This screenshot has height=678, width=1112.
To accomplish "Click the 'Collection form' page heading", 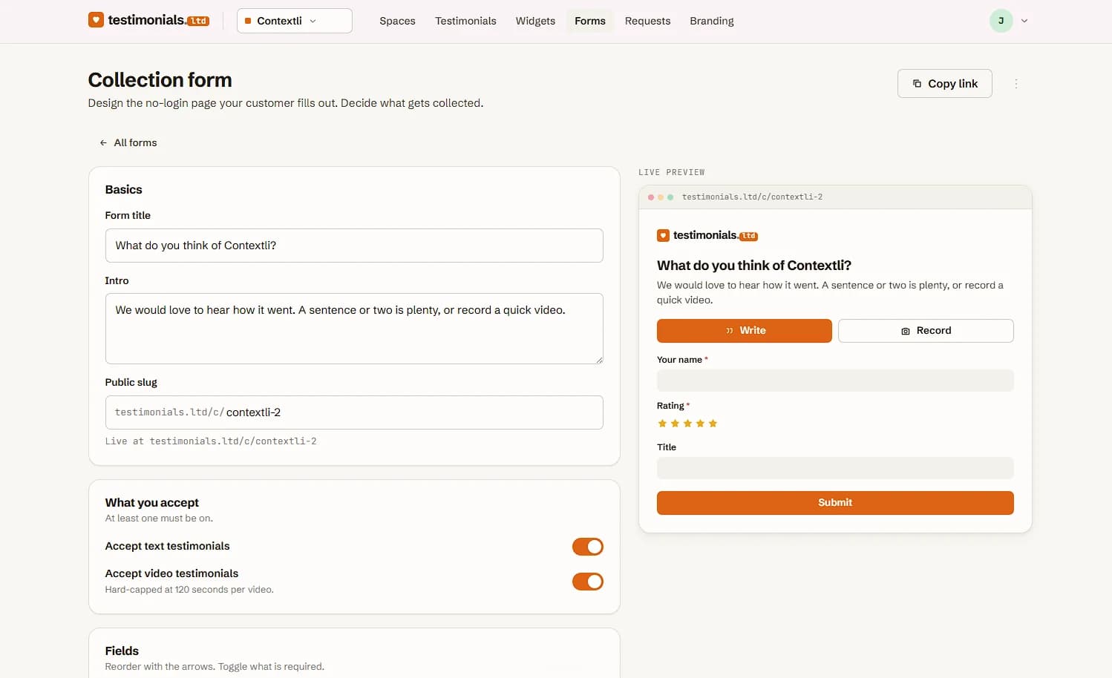I will 160,80.
